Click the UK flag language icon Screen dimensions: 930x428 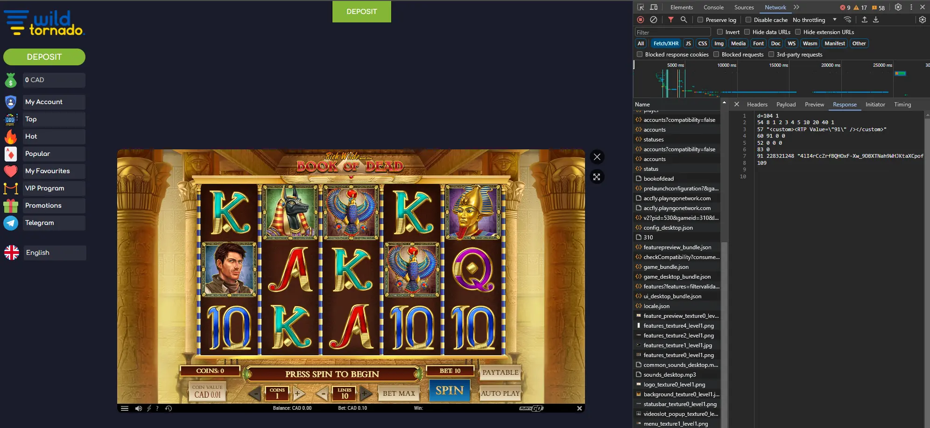click(x=12, y=253)
